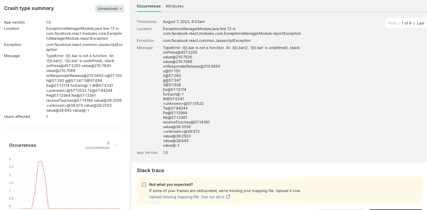The height and width of the screenshot is (210, 427).
Task: Go to the next occurrence using right chevron
Action: pyautogui.click(x=414, y=23)
